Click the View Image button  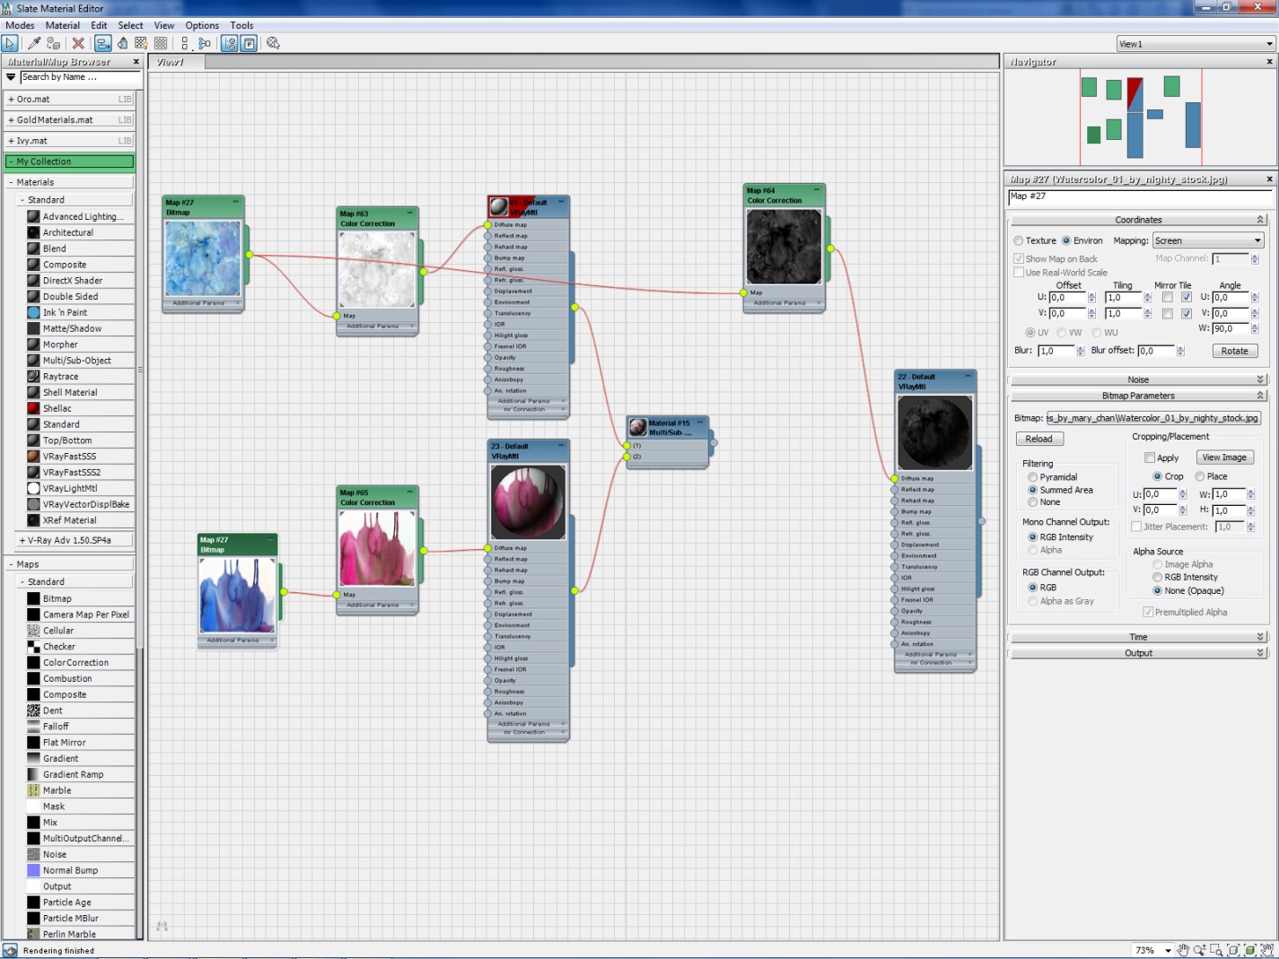click(1224, 458)
